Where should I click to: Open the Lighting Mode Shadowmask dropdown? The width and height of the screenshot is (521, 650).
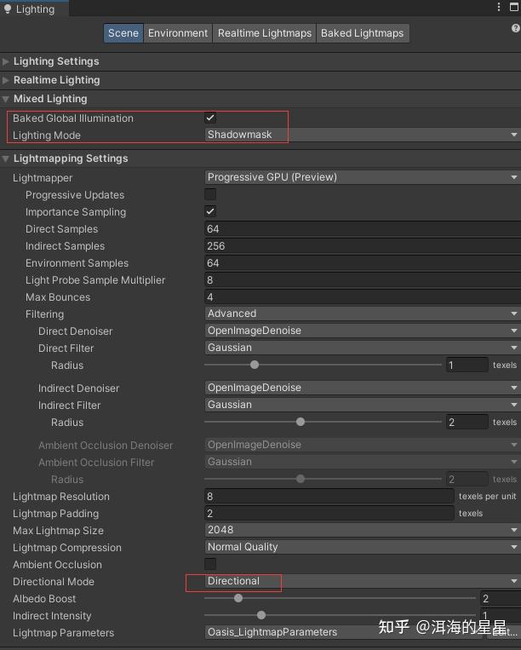click(362, 135)
